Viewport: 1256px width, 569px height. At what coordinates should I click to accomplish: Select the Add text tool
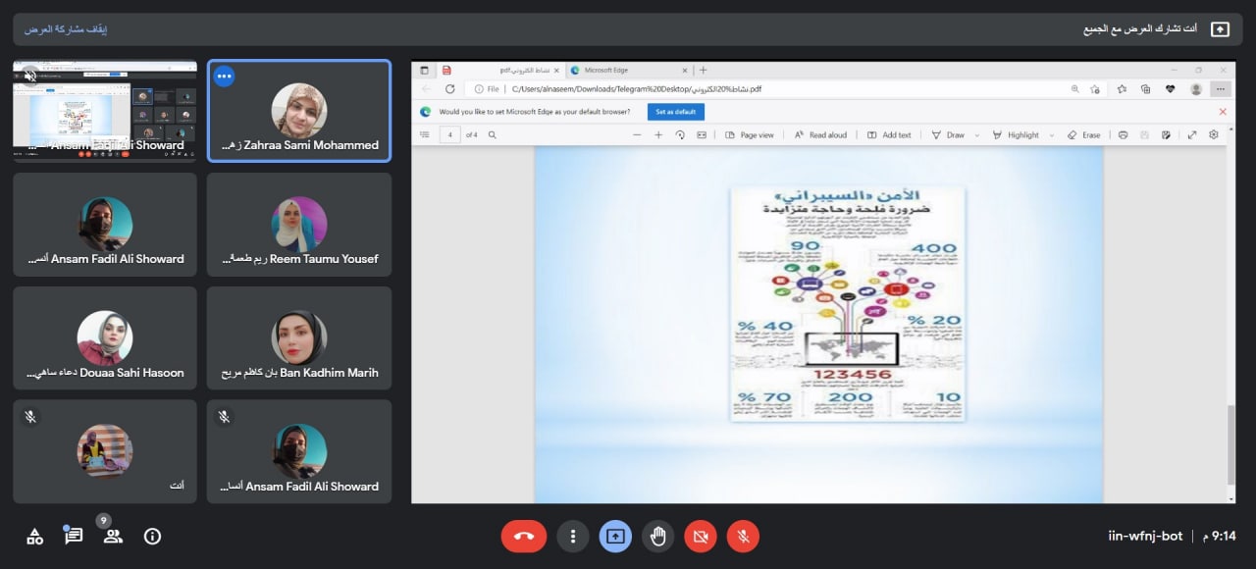(x=889, y=134)
